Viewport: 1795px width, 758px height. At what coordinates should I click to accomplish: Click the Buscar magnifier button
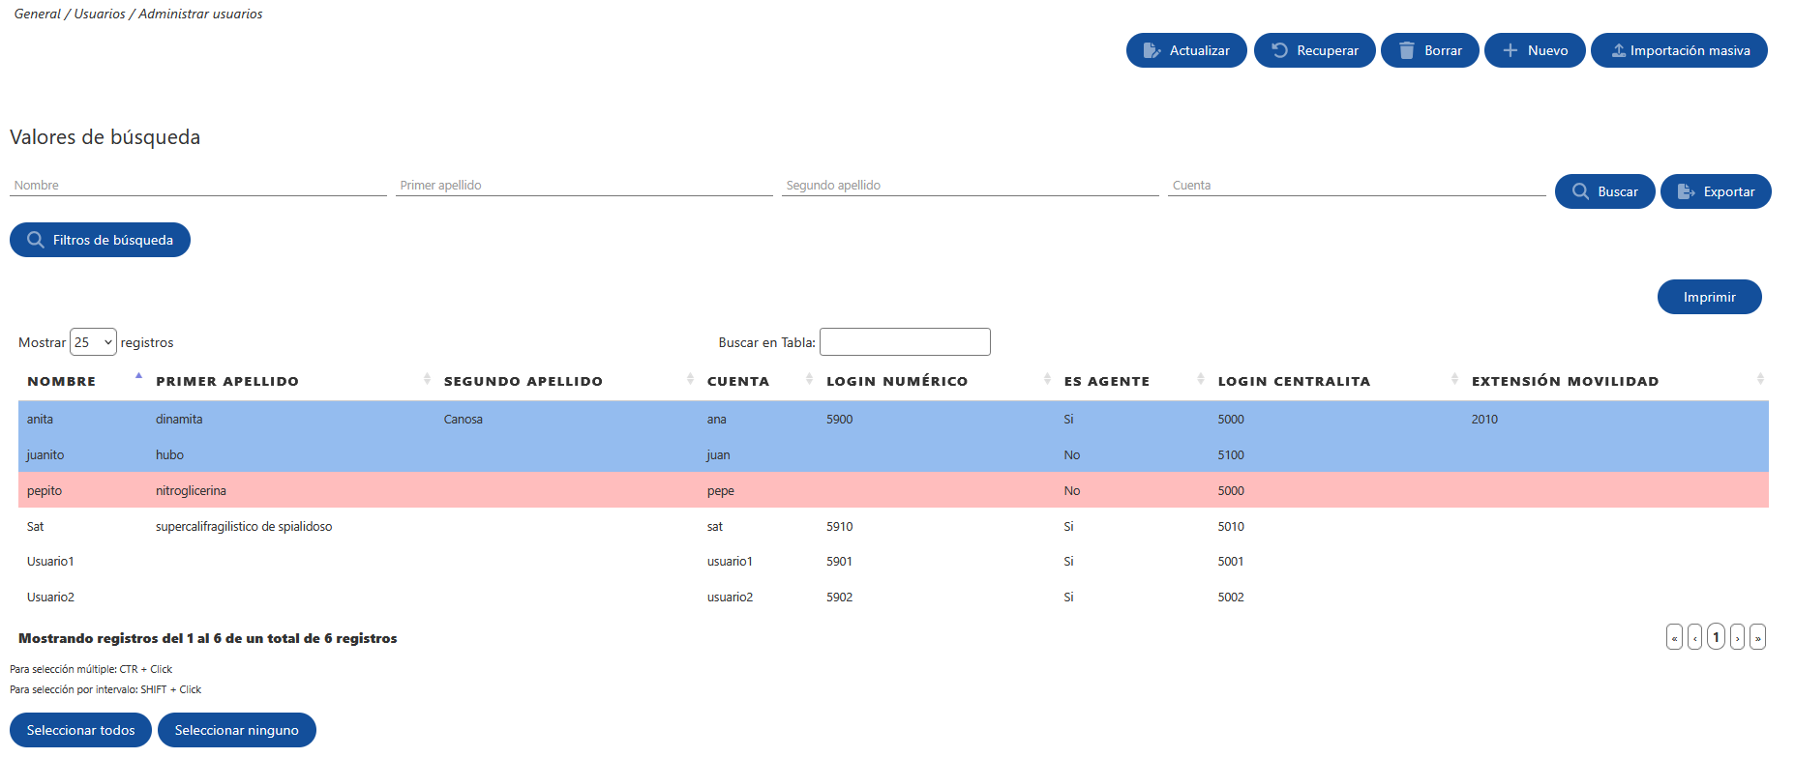pos(1604,191)
